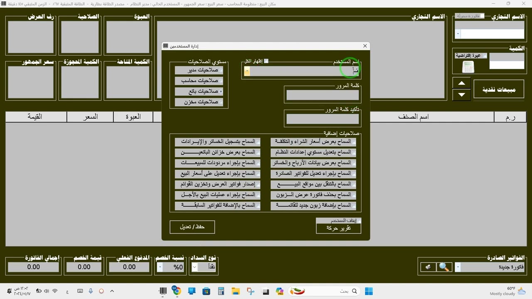
Task: Click the red circle recorder tray icon
Action: pos(101,291)
